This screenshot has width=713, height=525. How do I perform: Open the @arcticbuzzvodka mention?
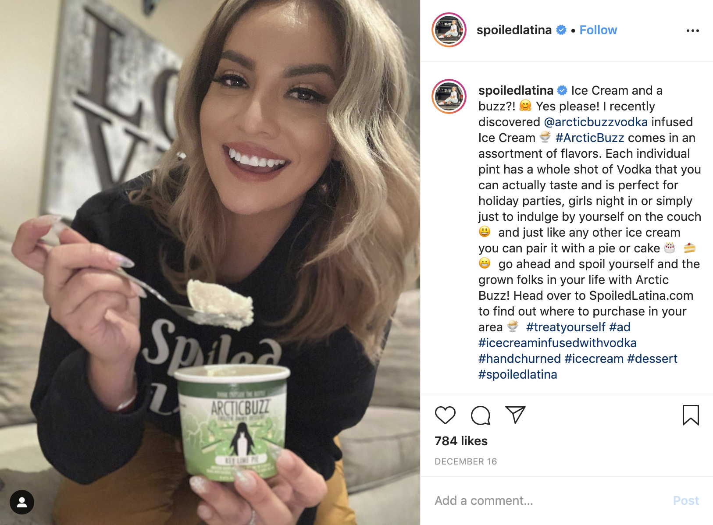(x=595, y=122)
